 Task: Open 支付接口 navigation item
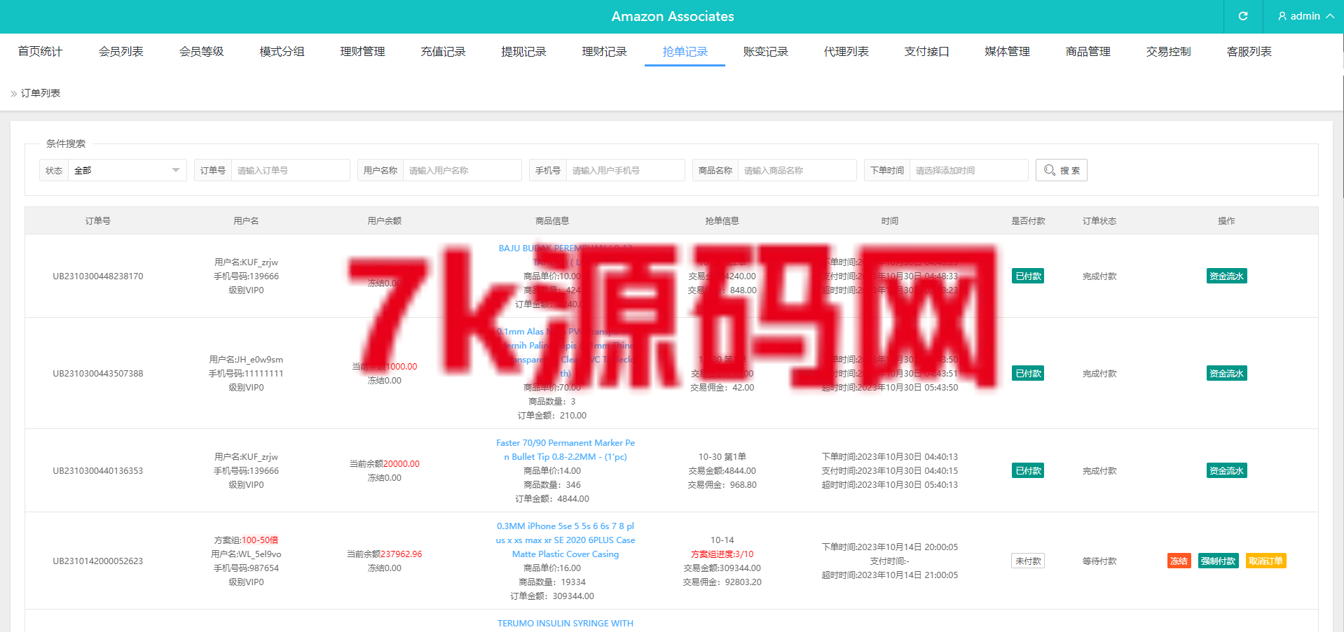[927, 51]
